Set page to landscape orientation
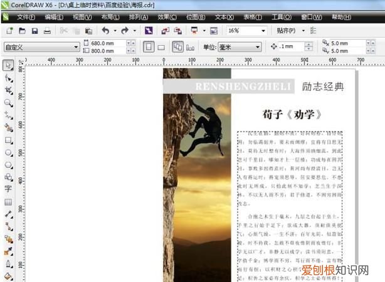 coord(161,48)
